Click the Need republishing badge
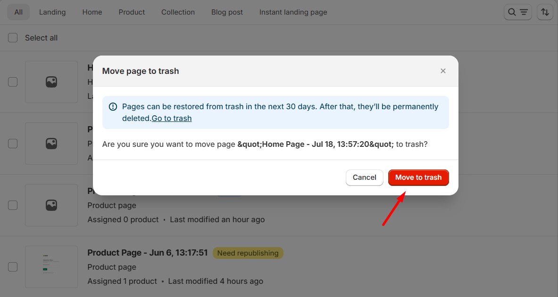Image resolution: width=558 pixels, height=297 pixels. click(248, 253)
